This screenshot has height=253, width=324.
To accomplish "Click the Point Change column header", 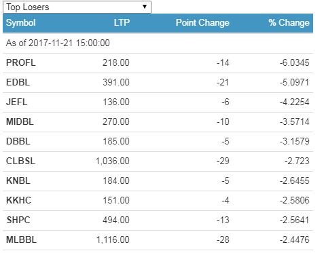I will (x=202, y=23).
